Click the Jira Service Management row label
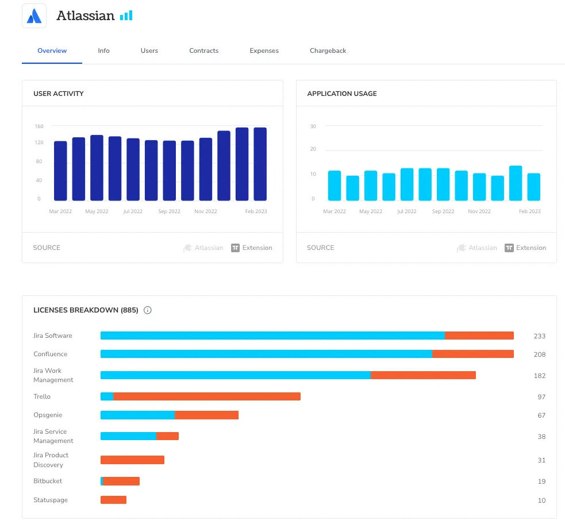This screenshot has width=565, height=528. pos(53,436)
